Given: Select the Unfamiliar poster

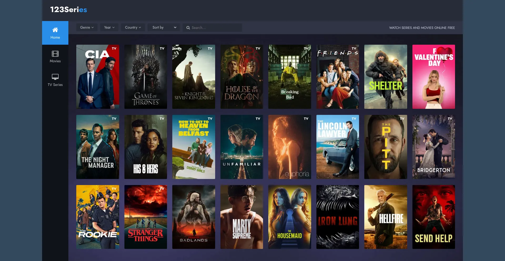Looking at the screenshot, I should pyautogui.click(x=242, y=147).
